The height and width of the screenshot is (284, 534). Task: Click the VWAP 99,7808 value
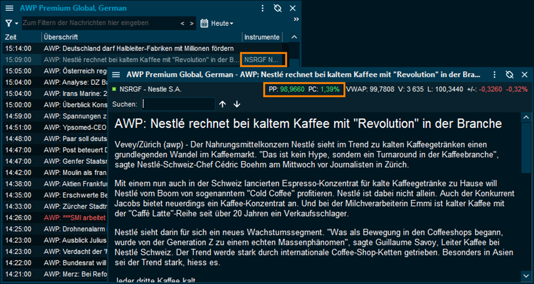coord(370,89)
